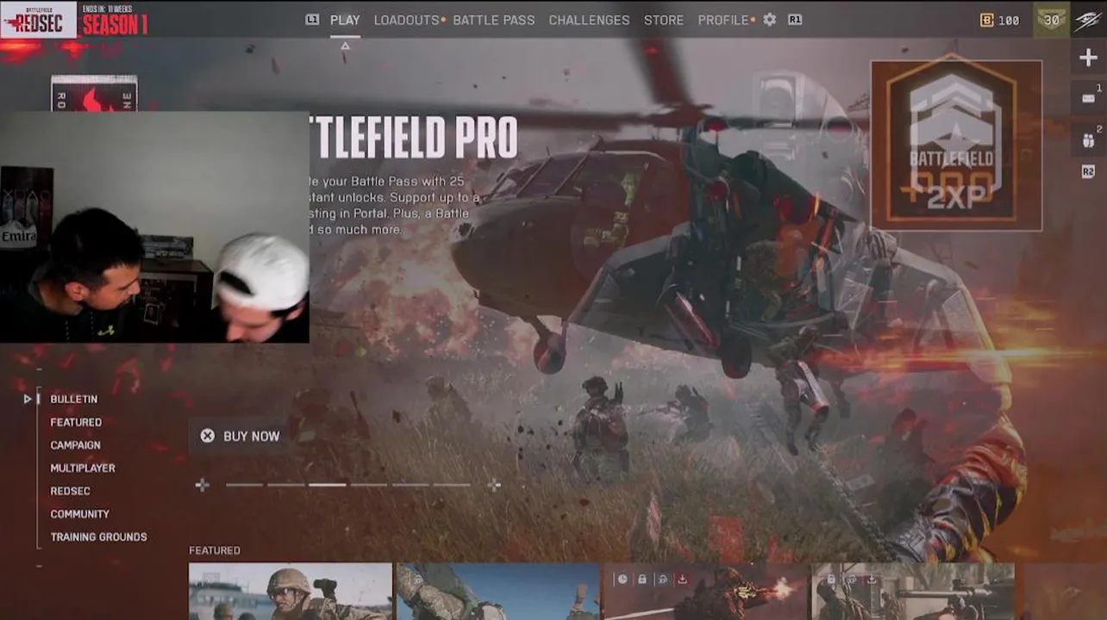Open Training Grounds in the left menu
1107x620 pixels.
tap(99, 536)
